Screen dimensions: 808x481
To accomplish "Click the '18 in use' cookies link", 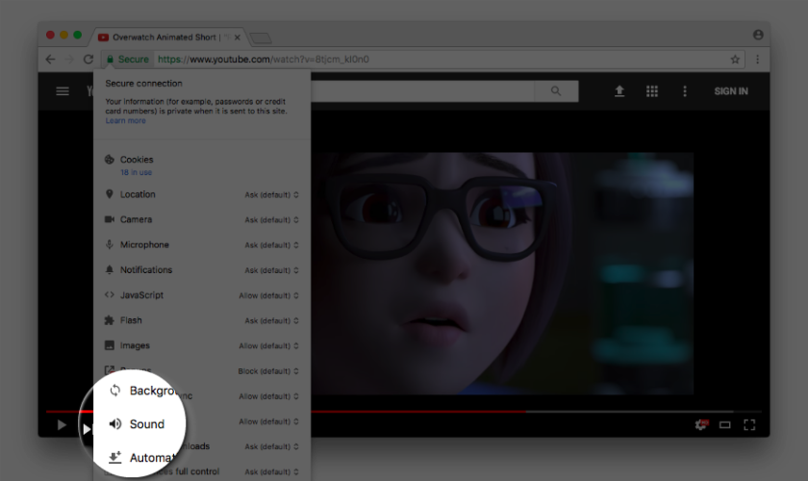I will (x=136, y=172).
